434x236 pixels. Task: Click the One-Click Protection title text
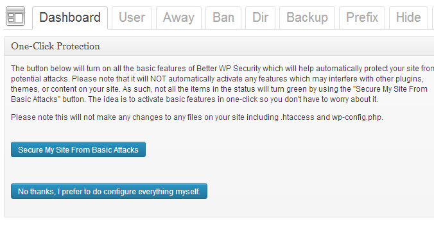[55, 46]
